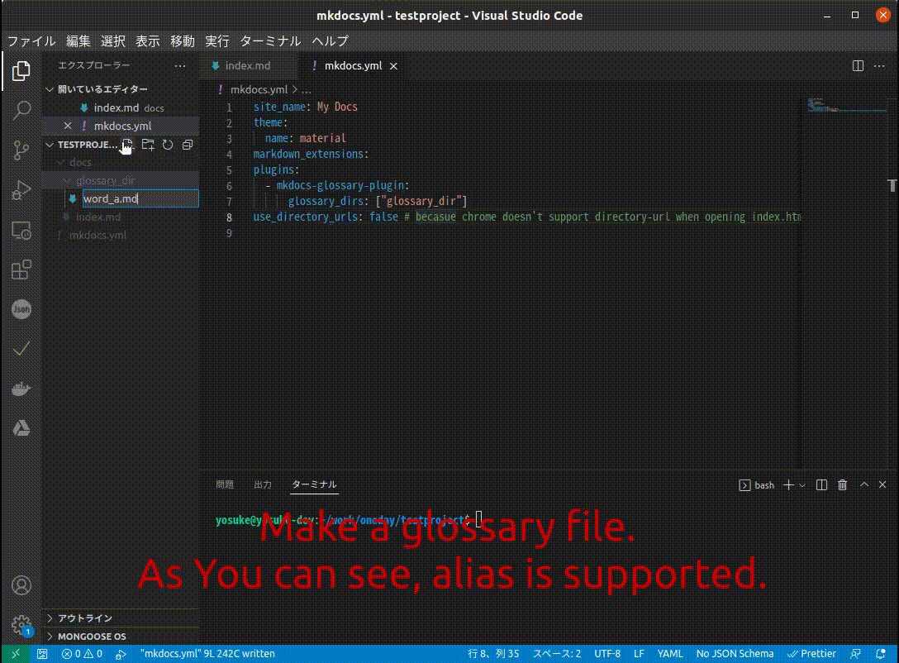The height and width of the screenshot is (663, 899).
Task: Open the Edit menu (編集)
Action: click(78, 41)
